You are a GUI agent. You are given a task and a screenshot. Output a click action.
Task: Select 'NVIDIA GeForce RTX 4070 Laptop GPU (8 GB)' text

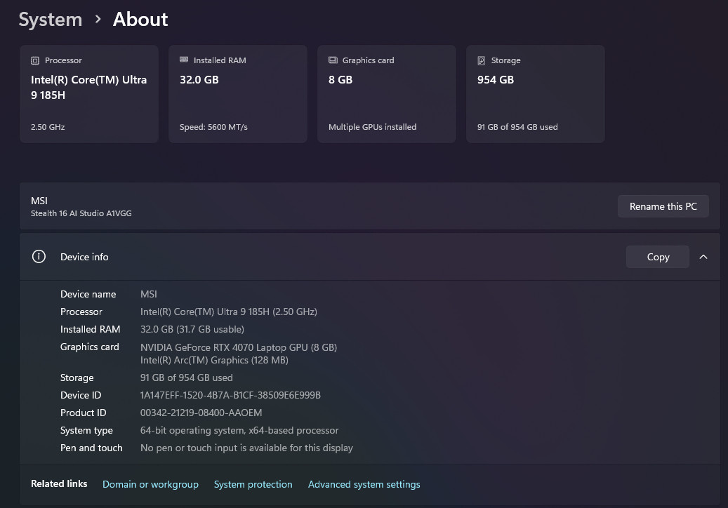point(239,347)
